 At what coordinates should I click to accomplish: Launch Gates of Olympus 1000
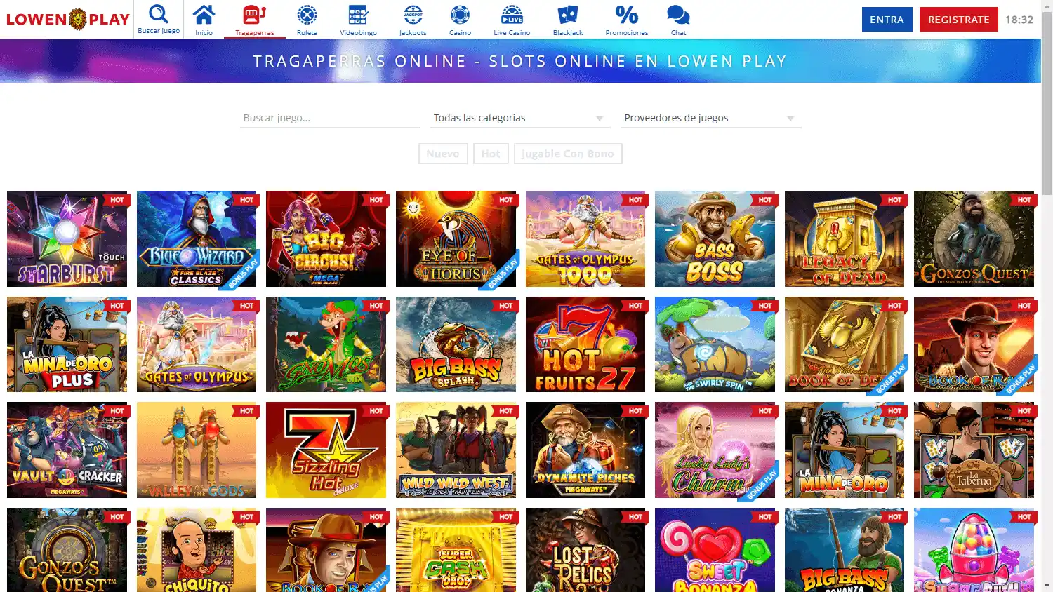(585, 239)
